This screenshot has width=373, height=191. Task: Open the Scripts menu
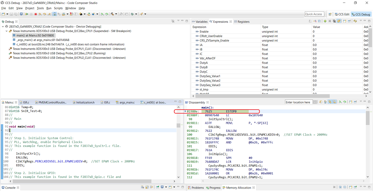(58, 8)
